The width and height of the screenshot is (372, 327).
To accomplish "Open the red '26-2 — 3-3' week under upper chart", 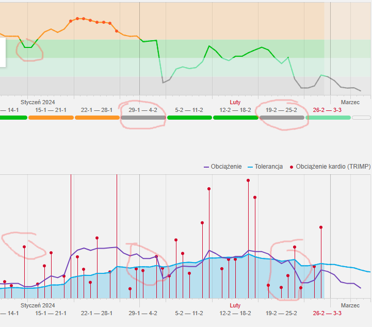I will (327, 110).
